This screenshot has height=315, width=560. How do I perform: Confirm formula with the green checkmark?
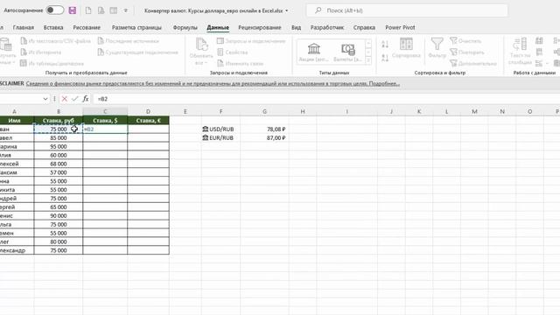click(x=74, y=99)
